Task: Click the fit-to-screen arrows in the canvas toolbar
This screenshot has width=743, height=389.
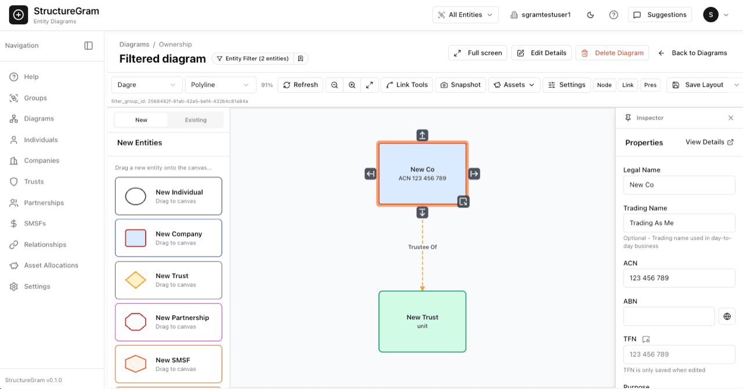Action: [370, 85]
